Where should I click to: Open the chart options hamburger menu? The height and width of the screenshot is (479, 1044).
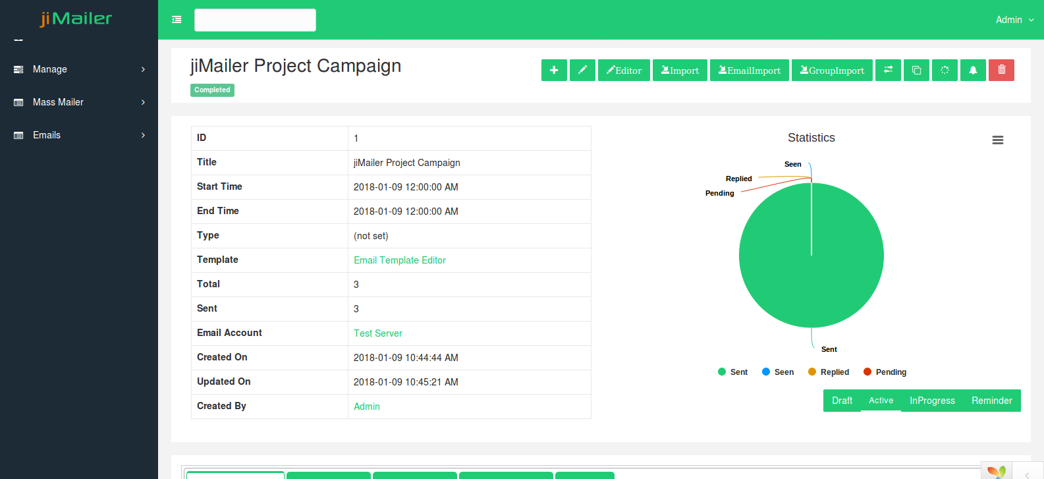click(998, 140)
